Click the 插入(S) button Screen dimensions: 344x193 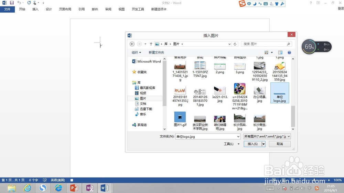click(x=252, y=144)
